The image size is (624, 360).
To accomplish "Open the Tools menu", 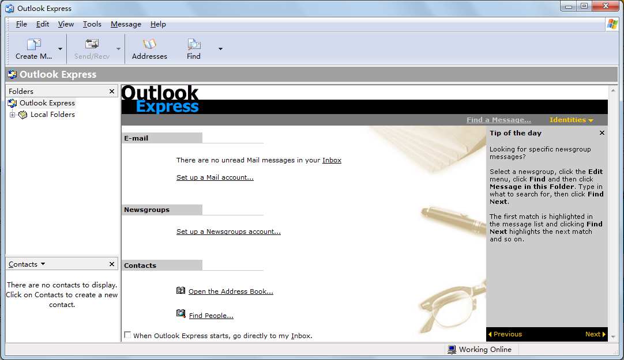I will point(92,24).
